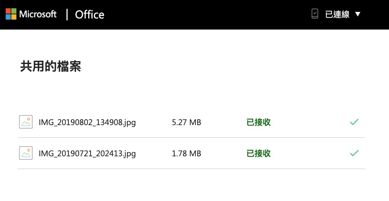Click the black header bar background
The width and height of the screenshot is (389, 201).
click(x=205, y=14)
